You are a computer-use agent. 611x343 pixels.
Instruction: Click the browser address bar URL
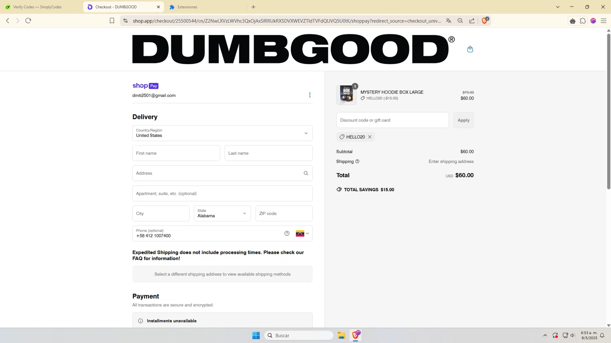pos(287,21)
